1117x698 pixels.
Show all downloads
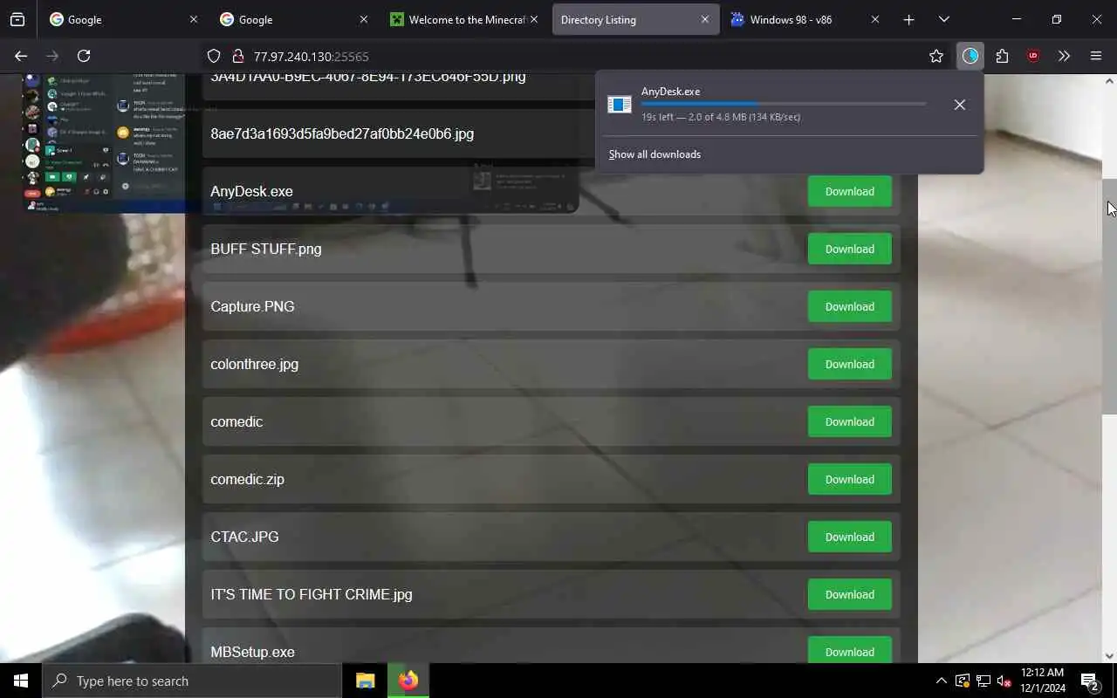click(654, 154)
